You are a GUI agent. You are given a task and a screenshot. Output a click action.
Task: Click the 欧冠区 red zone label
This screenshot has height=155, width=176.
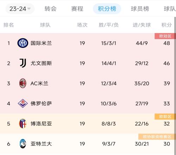pyautogui.click(x=165, y=36)
